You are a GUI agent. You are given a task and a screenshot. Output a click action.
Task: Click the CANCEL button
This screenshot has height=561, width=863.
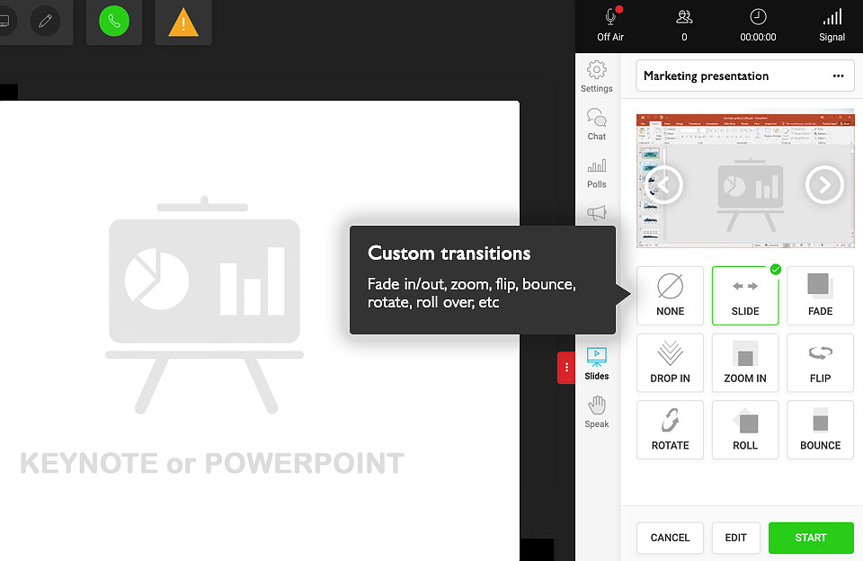pos(670,538)
